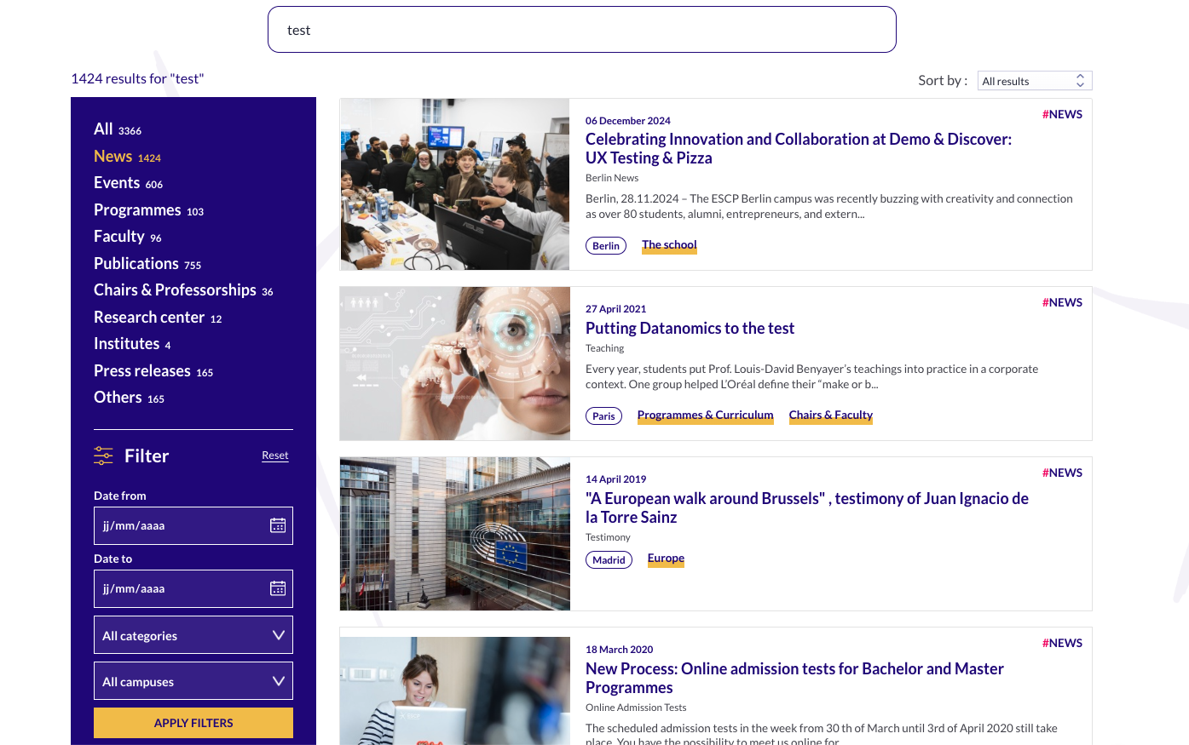
Task: Select Chairs & Professorships category
Action: click(x=183, y=290)
